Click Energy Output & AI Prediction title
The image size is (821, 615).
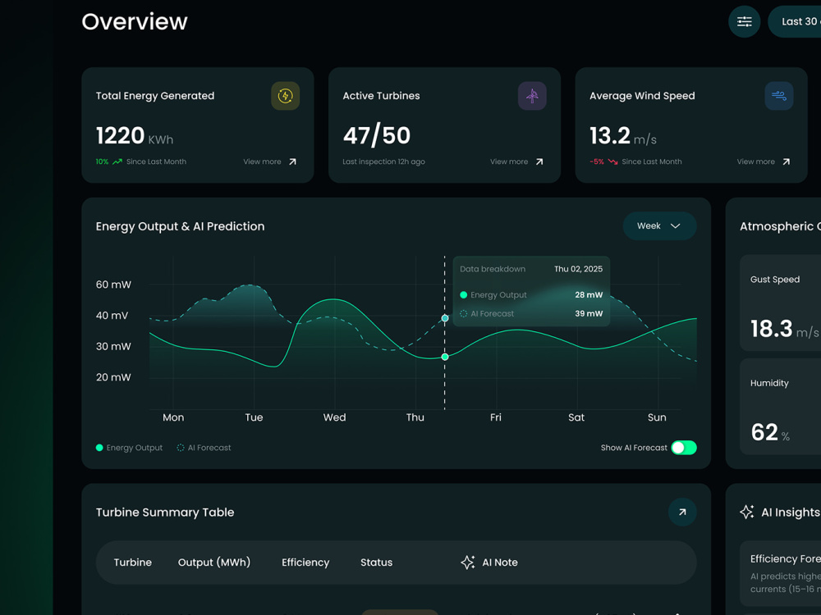coord(180,226)
